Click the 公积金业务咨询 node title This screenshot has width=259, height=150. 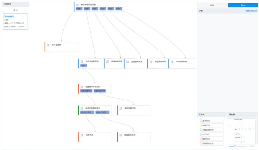coord(92,62)
